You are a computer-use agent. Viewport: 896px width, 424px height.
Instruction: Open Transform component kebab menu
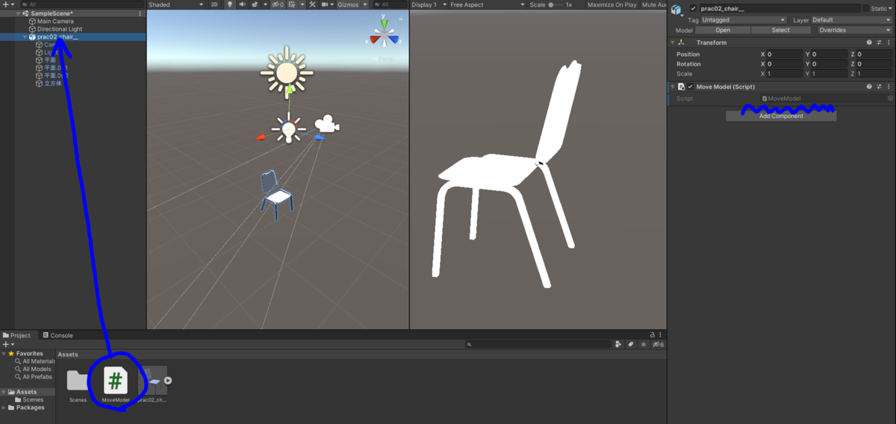(889, 43)
